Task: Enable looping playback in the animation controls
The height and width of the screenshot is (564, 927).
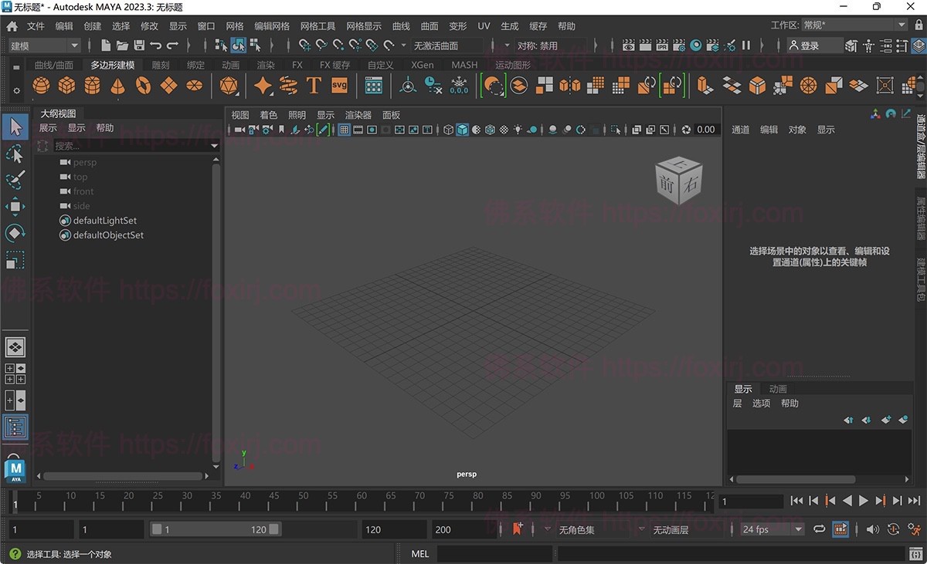Action: (x=820, y=529)
